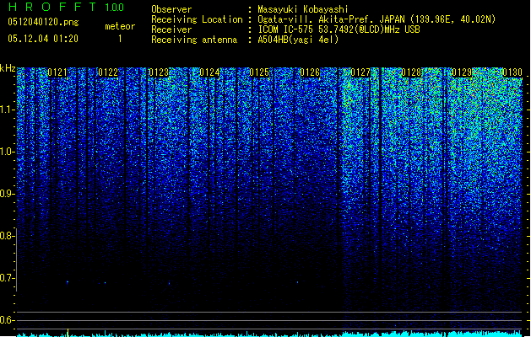This screenshot has width=531, height=337.
Task: Click the Receiver label
Action: click(x=171, y=29)
